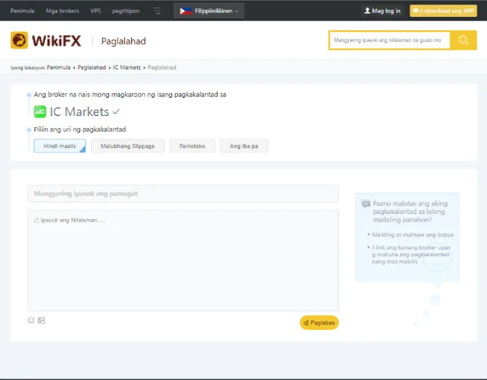The width and height of the screenshot is (487, 380).
Task: Click the tip Maikling at malinaw ang kopya
Action: 412,235
